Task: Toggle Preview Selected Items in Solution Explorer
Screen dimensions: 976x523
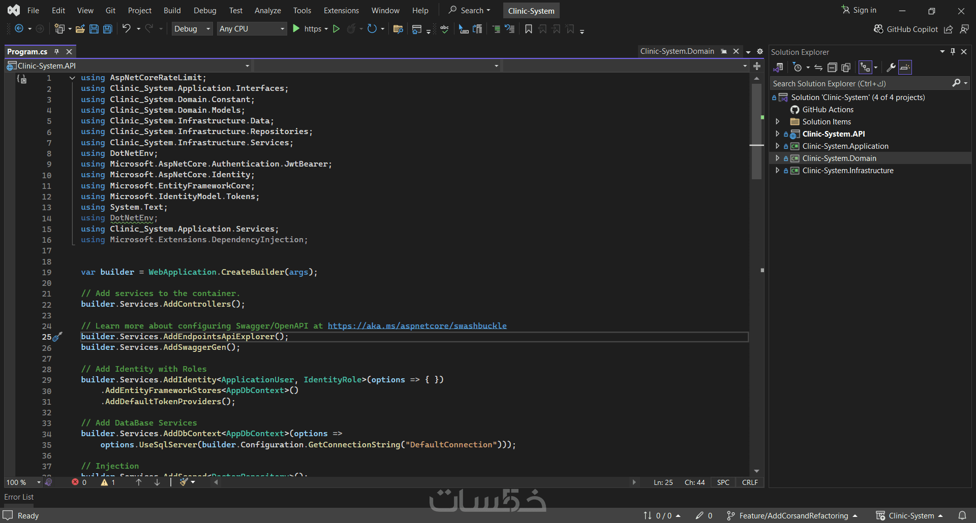Action: (x=905, y=68)
